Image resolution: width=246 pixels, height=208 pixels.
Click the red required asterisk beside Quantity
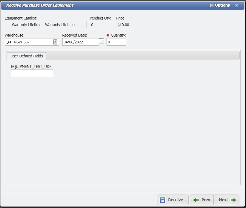(x=107, y=35)
